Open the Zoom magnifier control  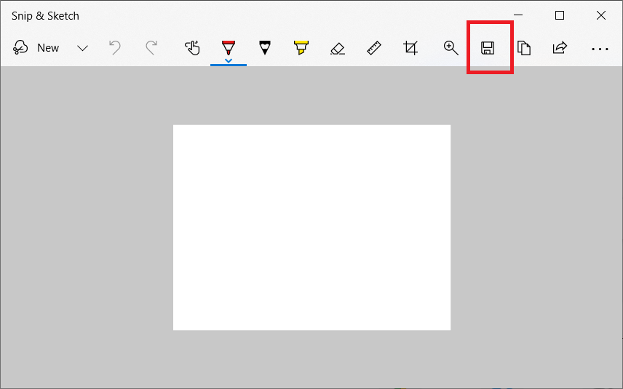(451, 48)
